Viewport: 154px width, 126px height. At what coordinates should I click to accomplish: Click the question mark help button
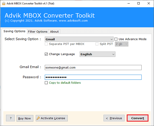tap(10, 118)
